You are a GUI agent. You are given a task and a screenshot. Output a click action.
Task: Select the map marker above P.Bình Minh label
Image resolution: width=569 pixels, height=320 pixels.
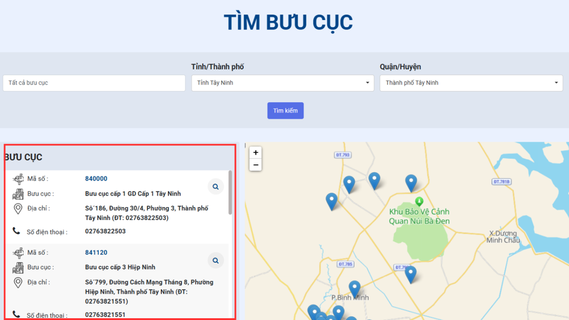[x=355, y=288]
